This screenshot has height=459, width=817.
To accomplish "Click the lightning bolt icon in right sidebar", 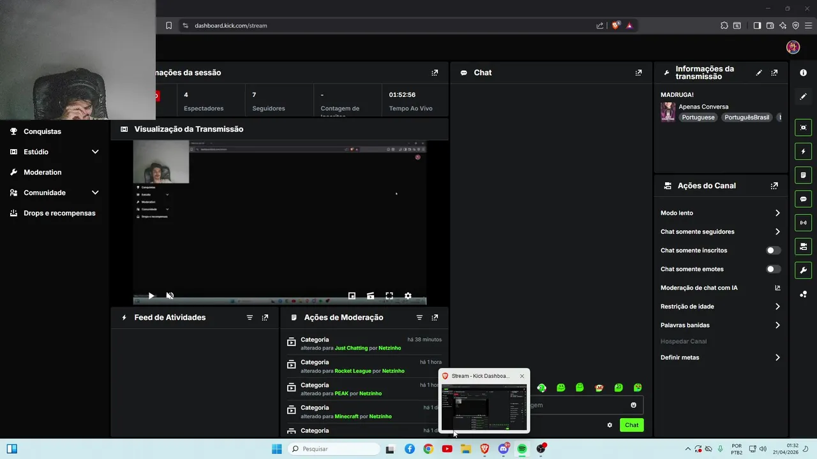I will pos(803,152).
